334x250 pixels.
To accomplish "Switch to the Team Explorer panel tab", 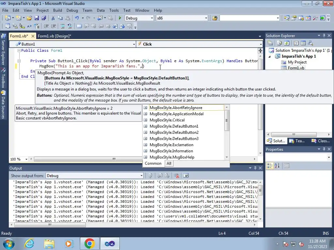I will coord(297,141).
